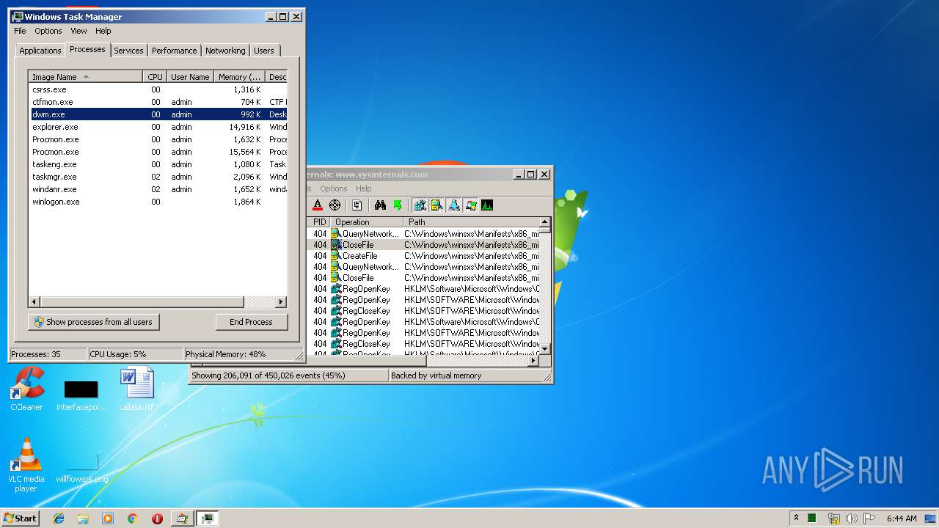
Task: Sort processes by the User Name column header
Action: (190, 77)
